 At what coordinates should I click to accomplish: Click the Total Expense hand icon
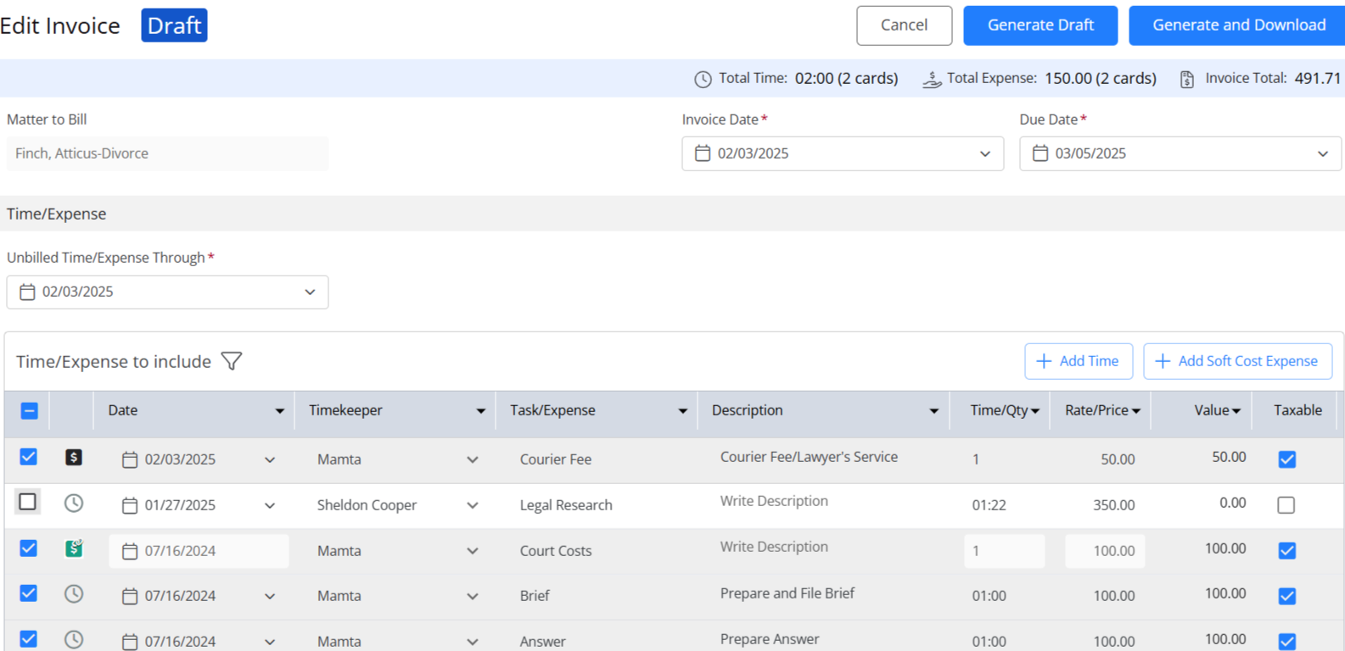(932, 79)
